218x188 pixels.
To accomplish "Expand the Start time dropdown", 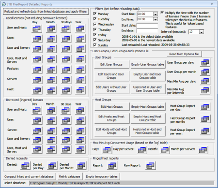I will pyautogui.click(x=156, y=14).
